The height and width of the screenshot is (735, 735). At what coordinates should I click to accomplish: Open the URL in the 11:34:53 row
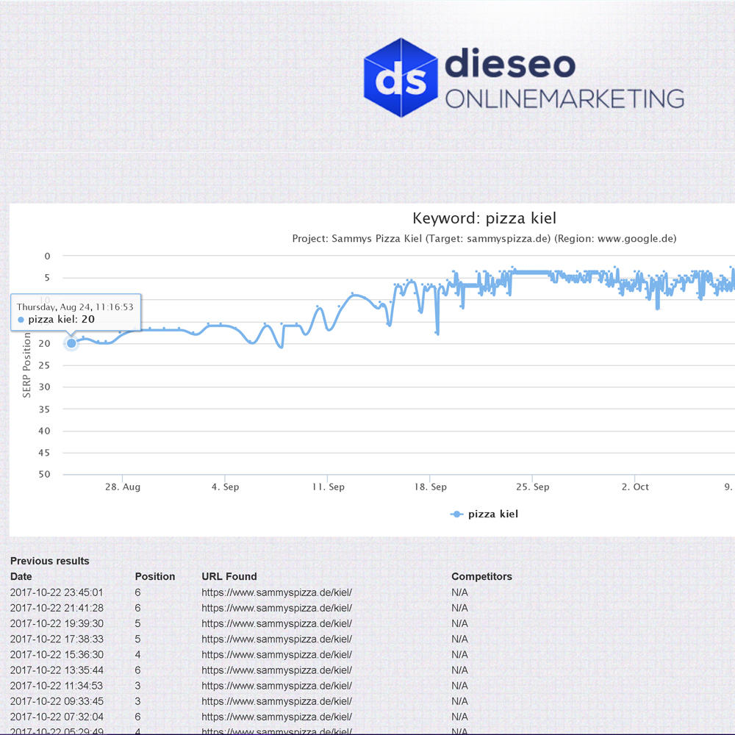(276, 685)
